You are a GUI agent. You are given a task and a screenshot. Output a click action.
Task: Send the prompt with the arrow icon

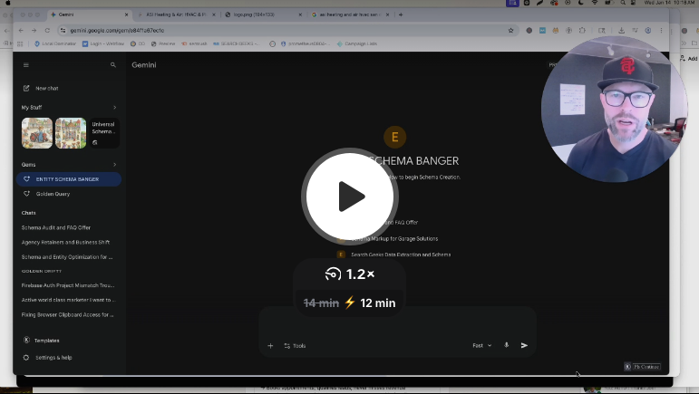click(x=524, y=345)
